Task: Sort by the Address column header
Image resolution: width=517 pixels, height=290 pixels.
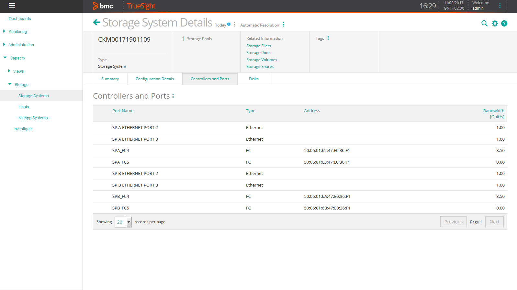Action: pos(312,111)
